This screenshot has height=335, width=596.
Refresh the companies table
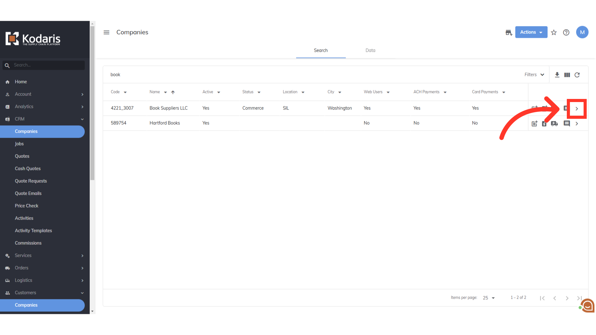click(x=577, y=75)
